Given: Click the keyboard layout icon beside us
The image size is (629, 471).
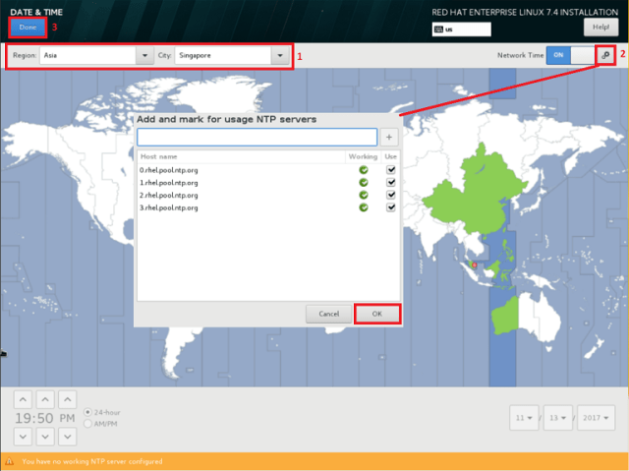Looking at the screenshot, I should [439, 29].
